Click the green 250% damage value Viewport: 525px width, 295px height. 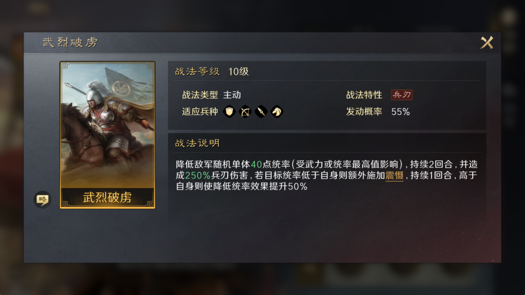tap(198, 175)
